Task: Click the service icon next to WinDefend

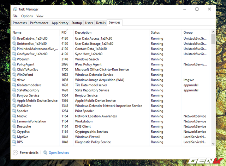Action: point(14,75)
